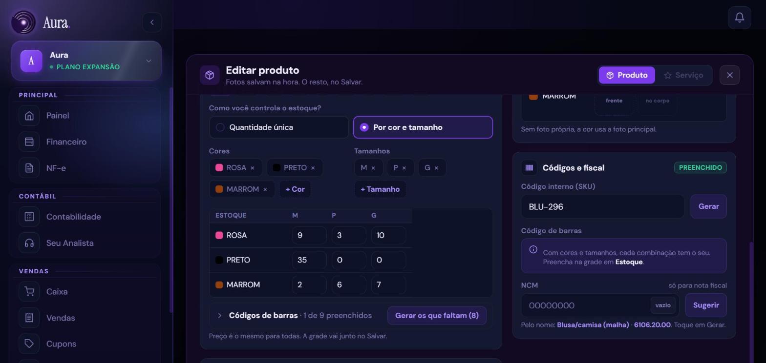The height and width of the screenshot is (363, 766).
Task: Switch to Produto tab
Action: [x=627, y=75]
